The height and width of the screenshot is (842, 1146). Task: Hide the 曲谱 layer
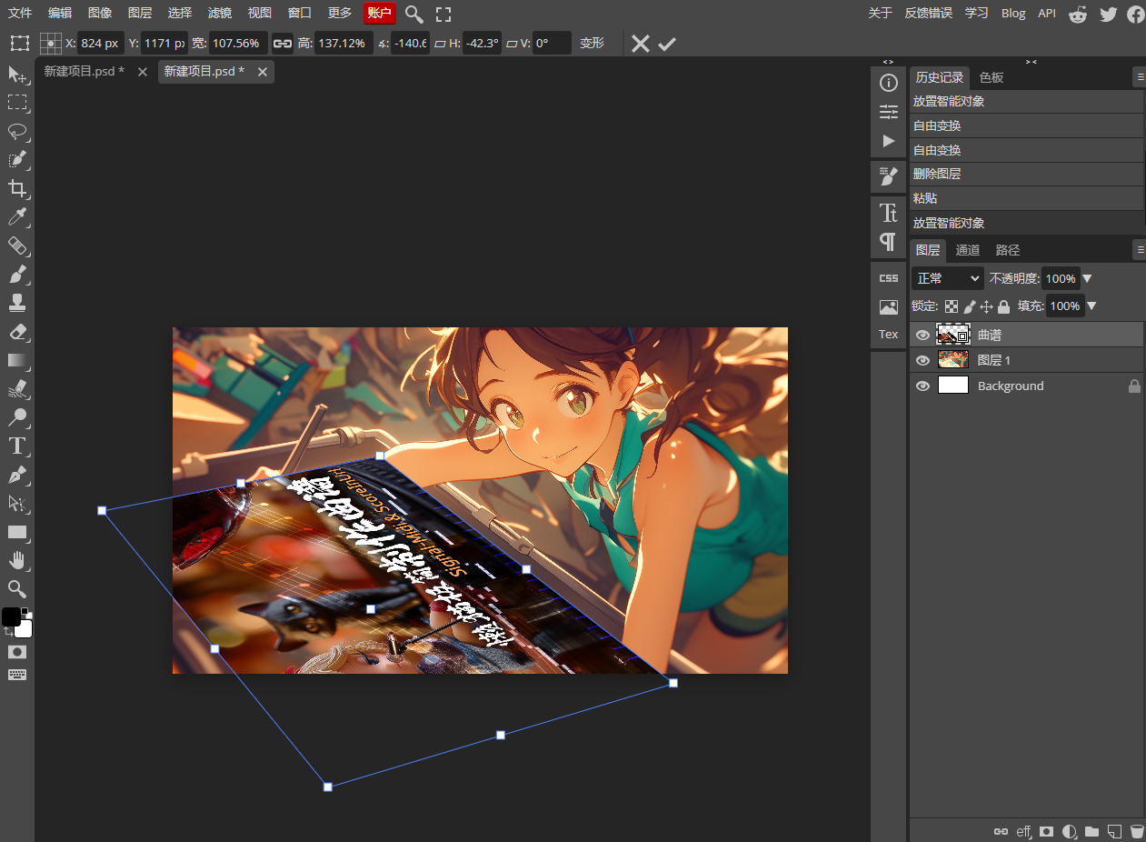point(922,335)
